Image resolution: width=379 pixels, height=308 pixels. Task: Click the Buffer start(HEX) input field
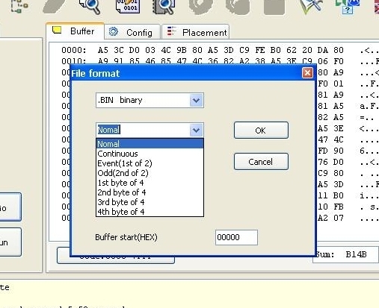236,237
